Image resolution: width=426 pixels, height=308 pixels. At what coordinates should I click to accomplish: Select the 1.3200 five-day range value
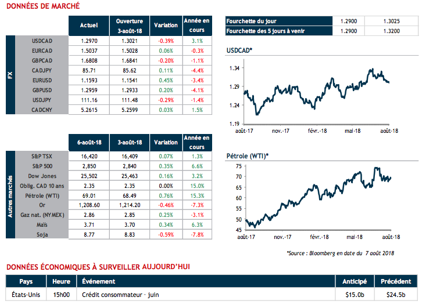coord(392,30)
